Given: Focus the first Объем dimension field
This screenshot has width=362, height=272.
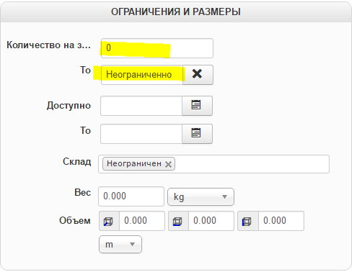Looking at the screenshot, I should pyautogui.click(x=142, y=221).
